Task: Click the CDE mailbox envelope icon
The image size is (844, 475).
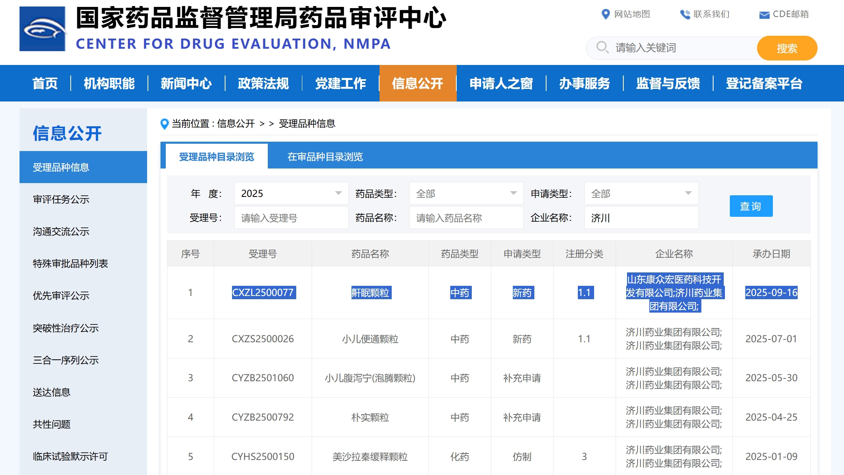Action: coord(764,15)
